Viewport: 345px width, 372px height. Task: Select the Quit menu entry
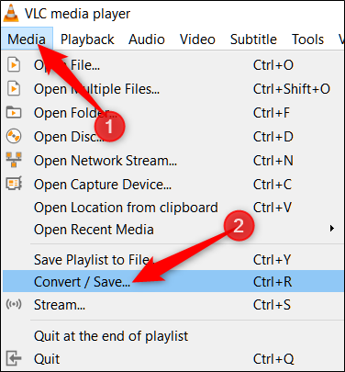pos(172,359)
